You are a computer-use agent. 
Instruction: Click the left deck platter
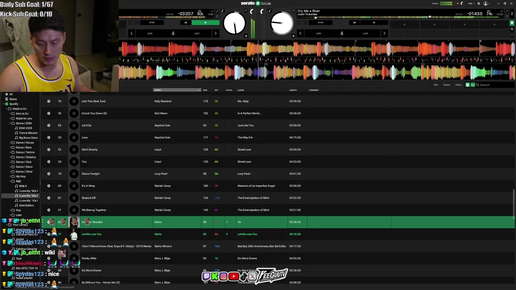pos(234,23)
